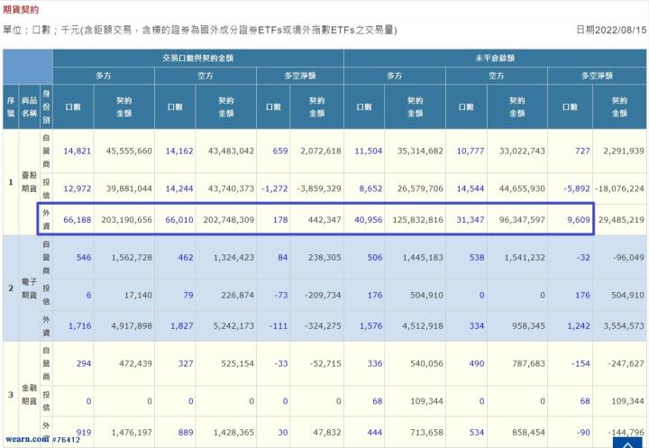Open the 294 financial futures long volume

tap(83, 362)
